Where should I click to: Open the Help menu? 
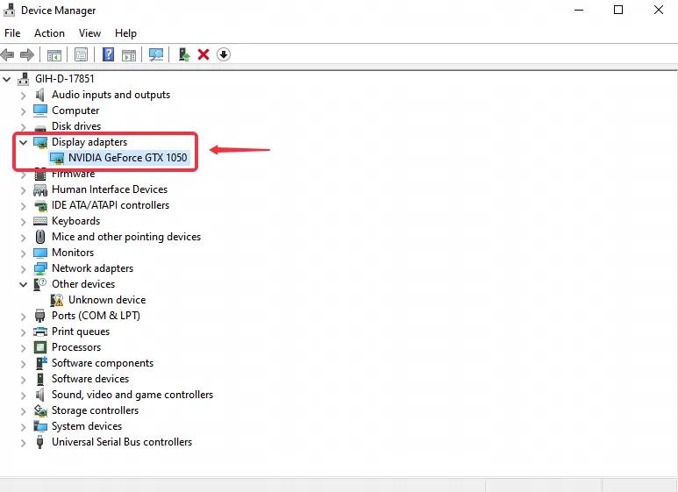pos(125,33)
